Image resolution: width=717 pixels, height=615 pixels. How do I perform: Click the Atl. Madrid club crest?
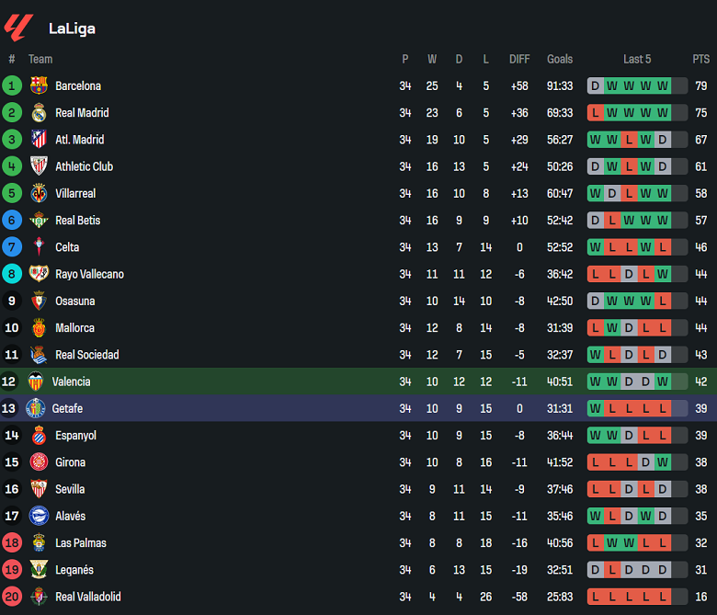(39, 140)
